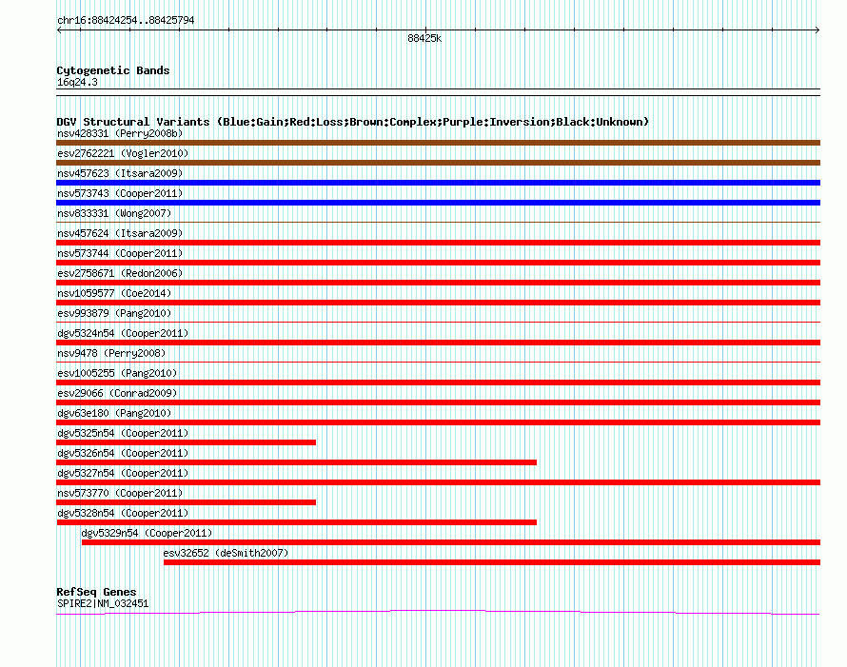
Task: Select the dgv5327n54 (Cooper2011) label
Action: click(x=123, y=473)
